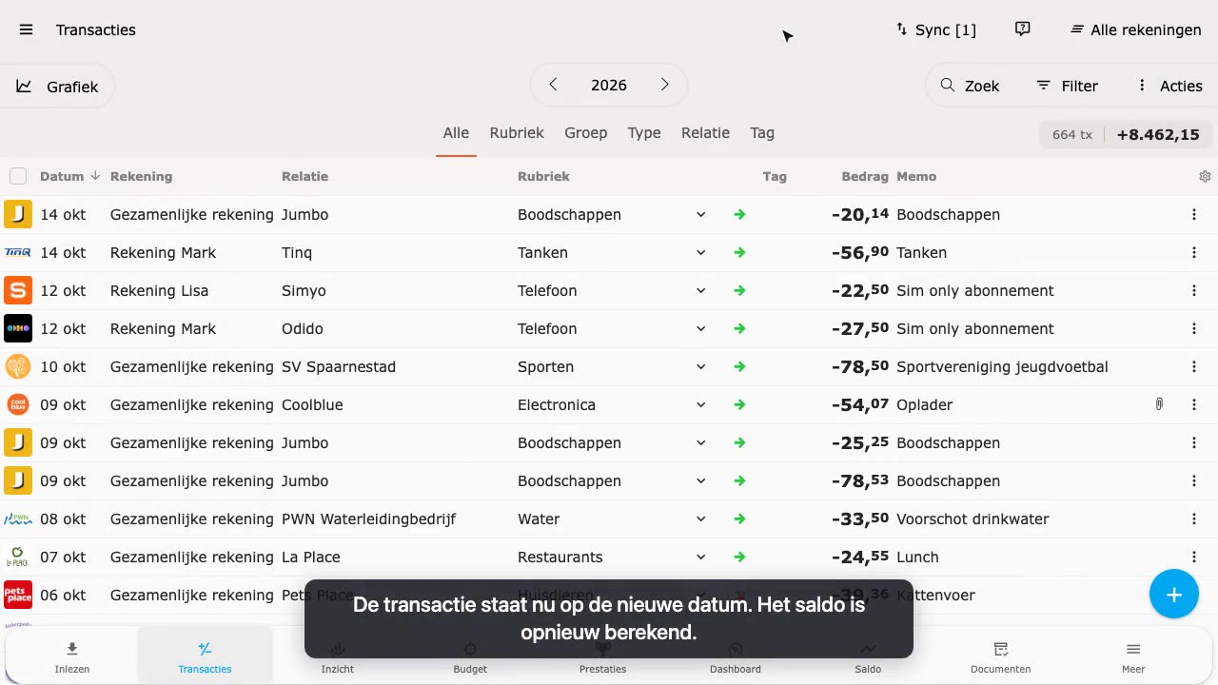Open the Filter options
This screenshot has width=1218, height=685.
click(x=1068, y=86)
